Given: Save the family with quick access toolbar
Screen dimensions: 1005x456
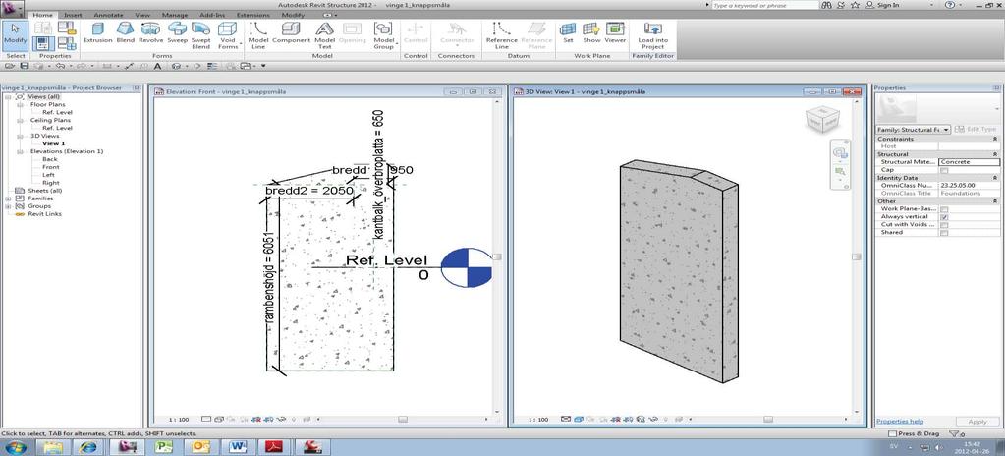Looking at the screenshot, I should pyautogui.click(x=25, y=66).
